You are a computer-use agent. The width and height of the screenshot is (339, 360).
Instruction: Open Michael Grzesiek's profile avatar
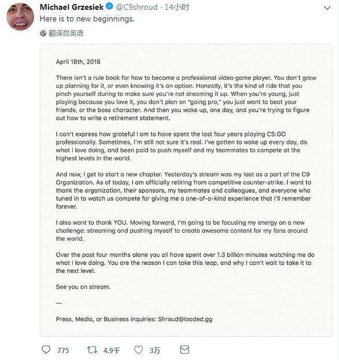pyautogui.click(x=20, y=17)
